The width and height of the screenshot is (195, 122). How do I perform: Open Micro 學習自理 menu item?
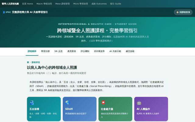tap(80, 4)
